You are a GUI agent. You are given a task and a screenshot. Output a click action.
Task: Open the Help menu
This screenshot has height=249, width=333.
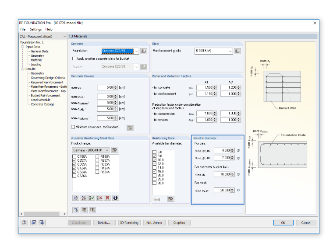pyautogui.click(x=49, y=29)
